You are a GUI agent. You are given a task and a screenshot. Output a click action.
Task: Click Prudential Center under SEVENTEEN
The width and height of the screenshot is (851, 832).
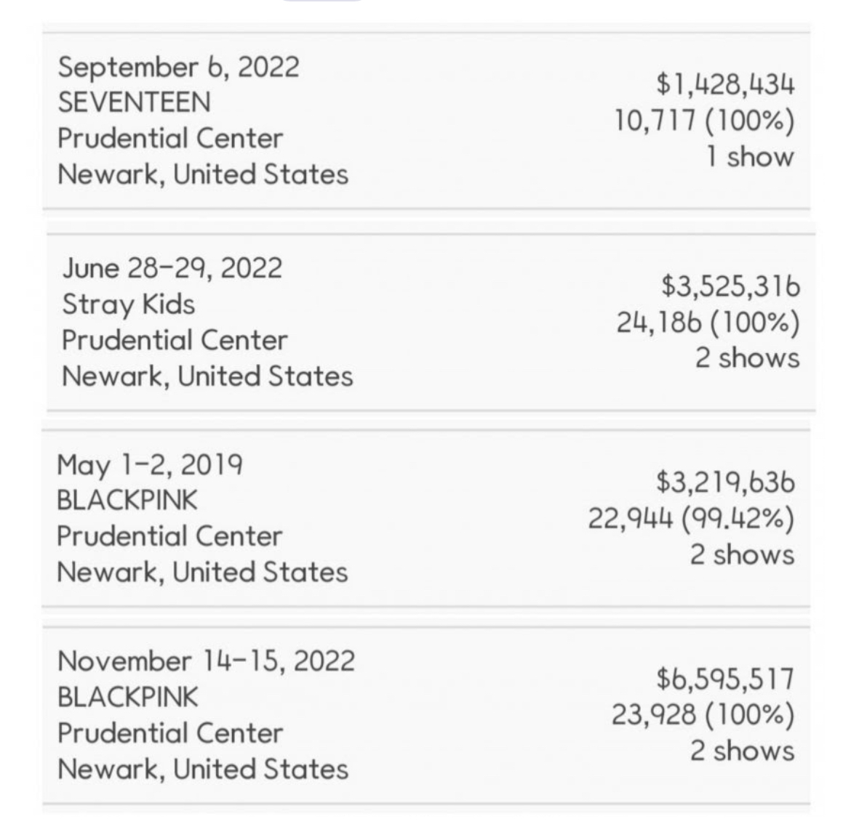[x=170, y=138]
